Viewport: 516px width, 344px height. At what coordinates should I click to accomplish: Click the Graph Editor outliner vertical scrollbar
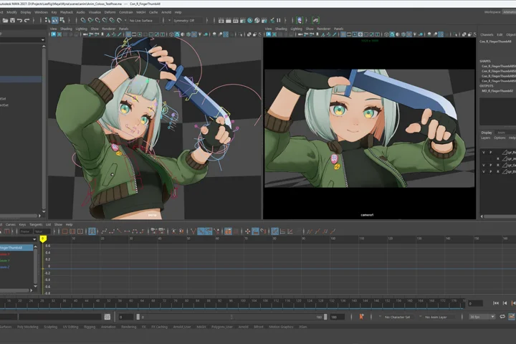35,265
